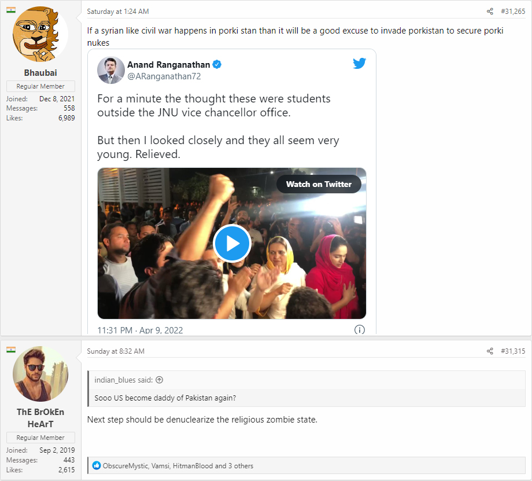This screenshot has width=532, height=481.
Task: Click Bhaubai's Likes count 6,989
Action: coord(66,118)
